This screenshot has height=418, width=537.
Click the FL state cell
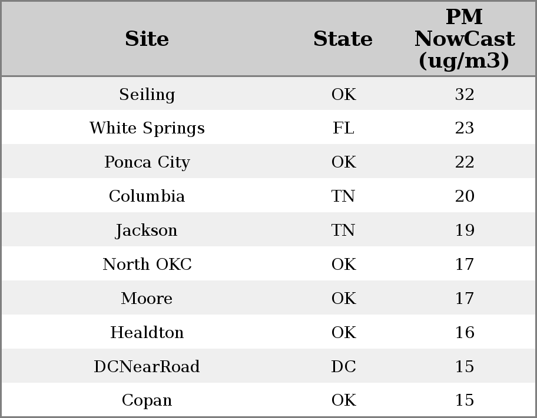[x=343, y=128]
